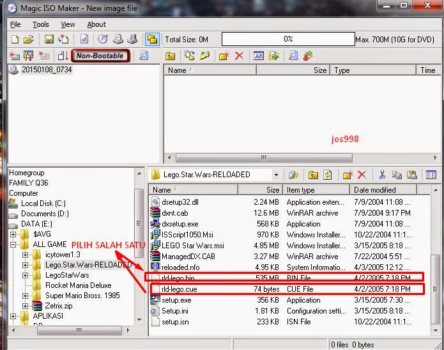Open image properties via the red checkmark page icon
Image resolution: width=444 pixels, height=350 pixels.
point(84,39)
